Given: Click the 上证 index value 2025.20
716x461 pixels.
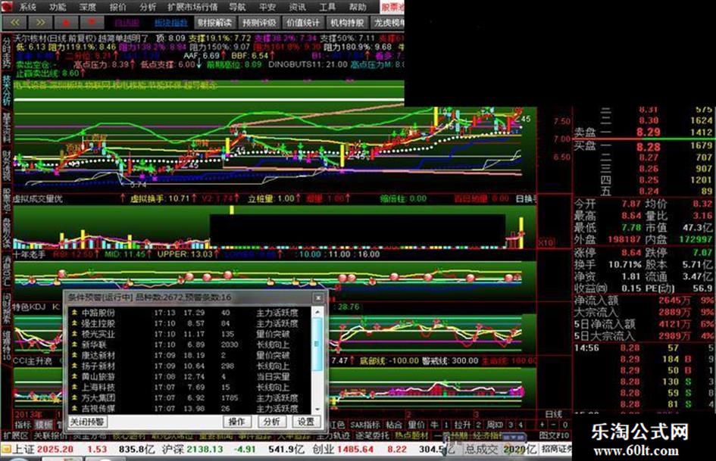Looking at the screenshot, I should [x=55, y=450].
